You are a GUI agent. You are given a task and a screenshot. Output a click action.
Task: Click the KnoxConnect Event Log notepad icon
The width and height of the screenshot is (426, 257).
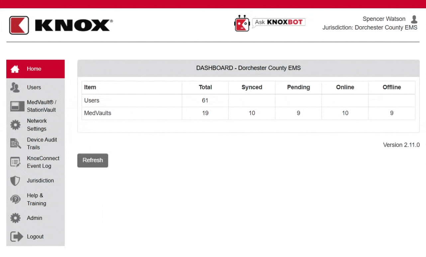(15, 162)
